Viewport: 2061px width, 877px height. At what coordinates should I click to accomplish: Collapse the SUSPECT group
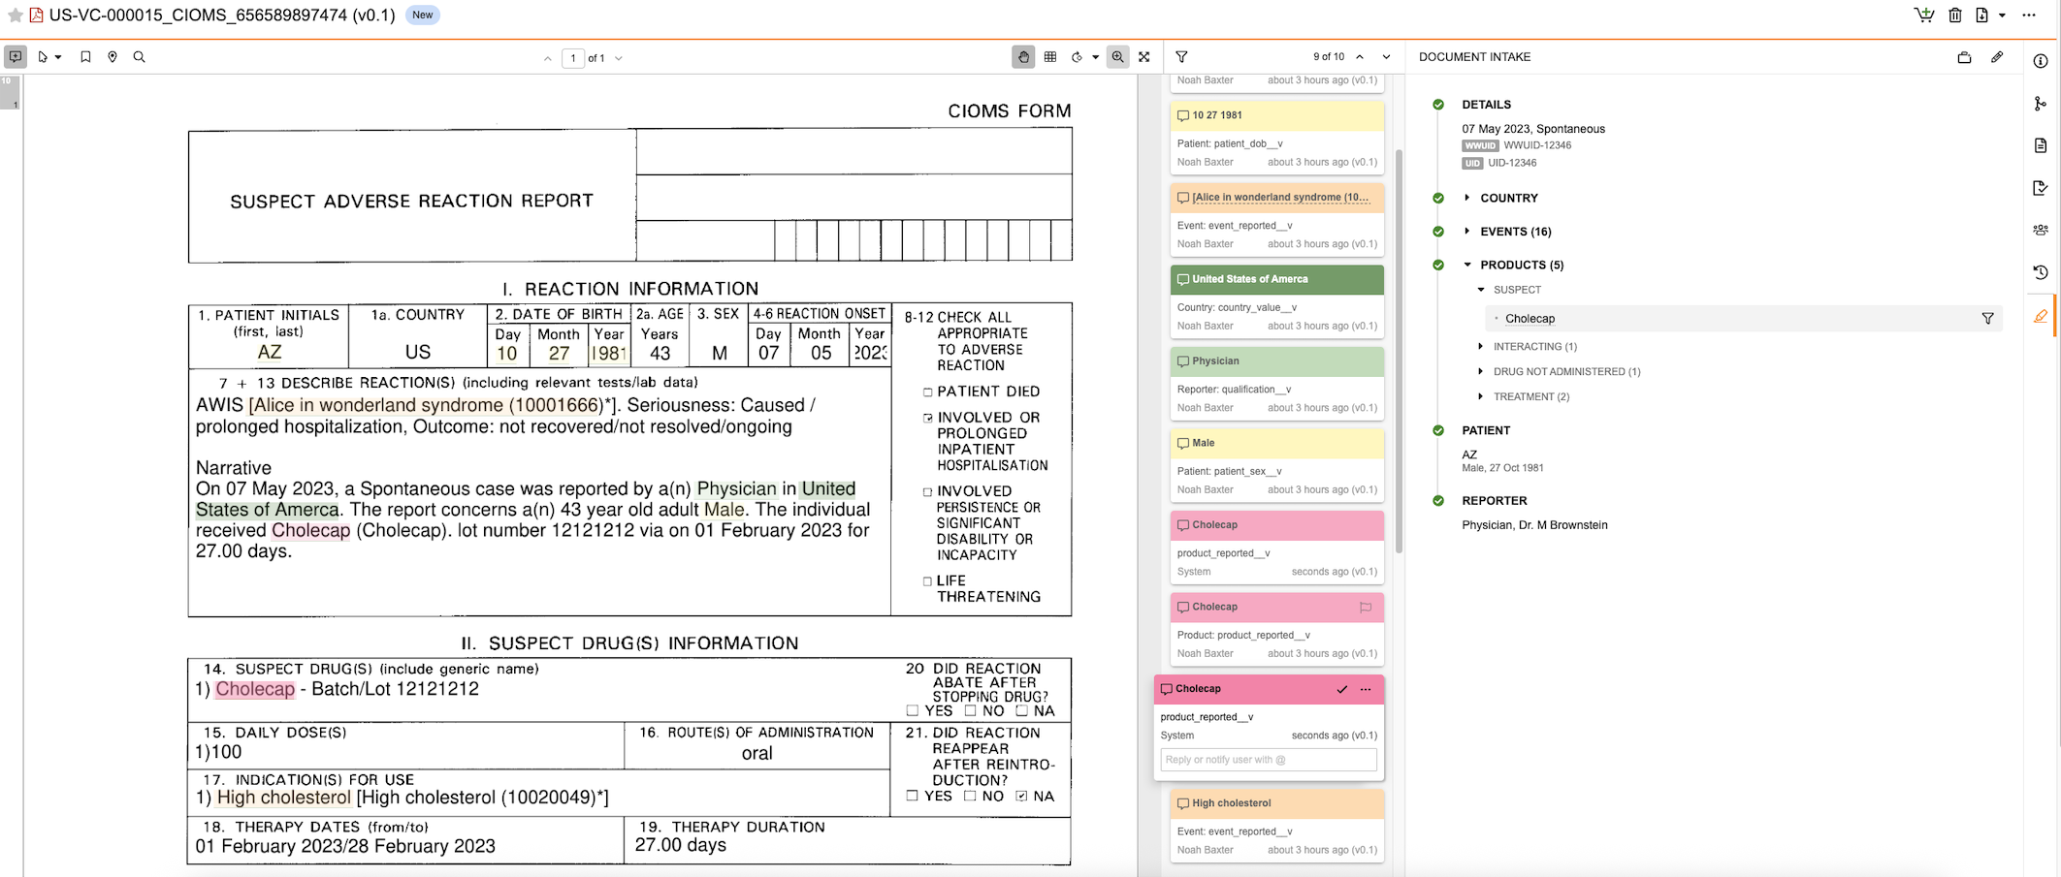point(1481,290)
